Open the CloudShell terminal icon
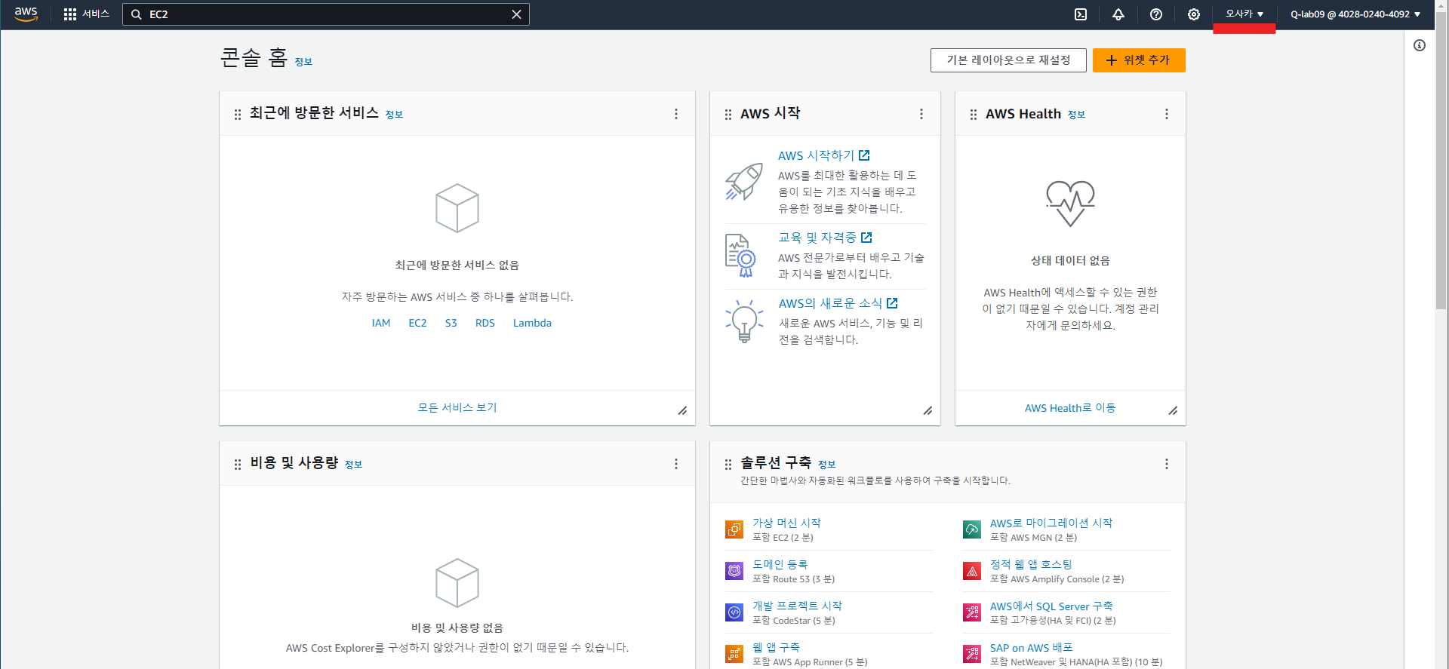1449x669 pixels. (x=1081, y=14)
